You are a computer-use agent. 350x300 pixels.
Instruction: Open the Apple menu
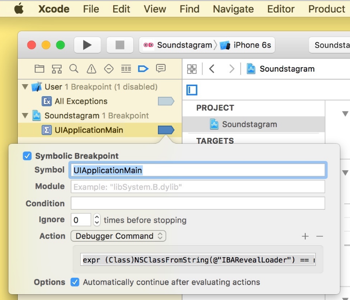(19, 9)
